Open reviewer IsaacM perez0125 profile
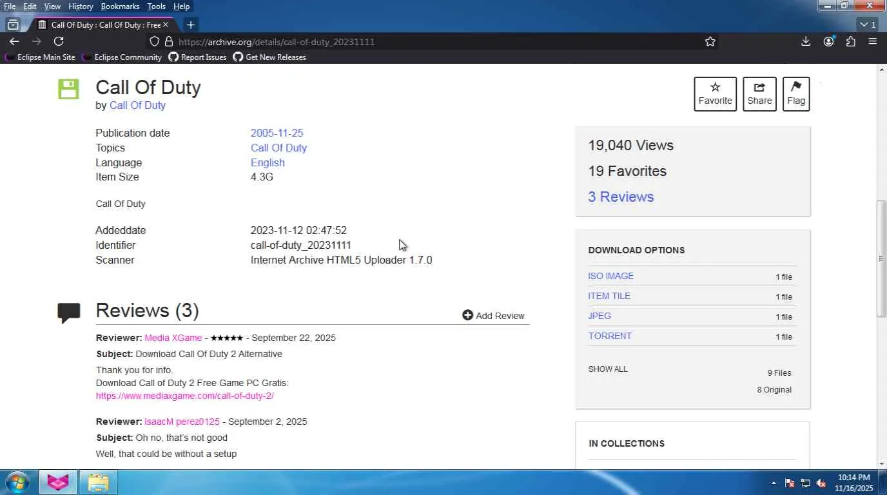This screenshot has width=887, height=495. [x=182, y=422]
